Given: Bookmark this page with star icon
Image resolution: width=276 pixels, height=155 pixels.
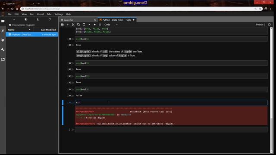Looking at the screenshot, I should tap(260, 9).
